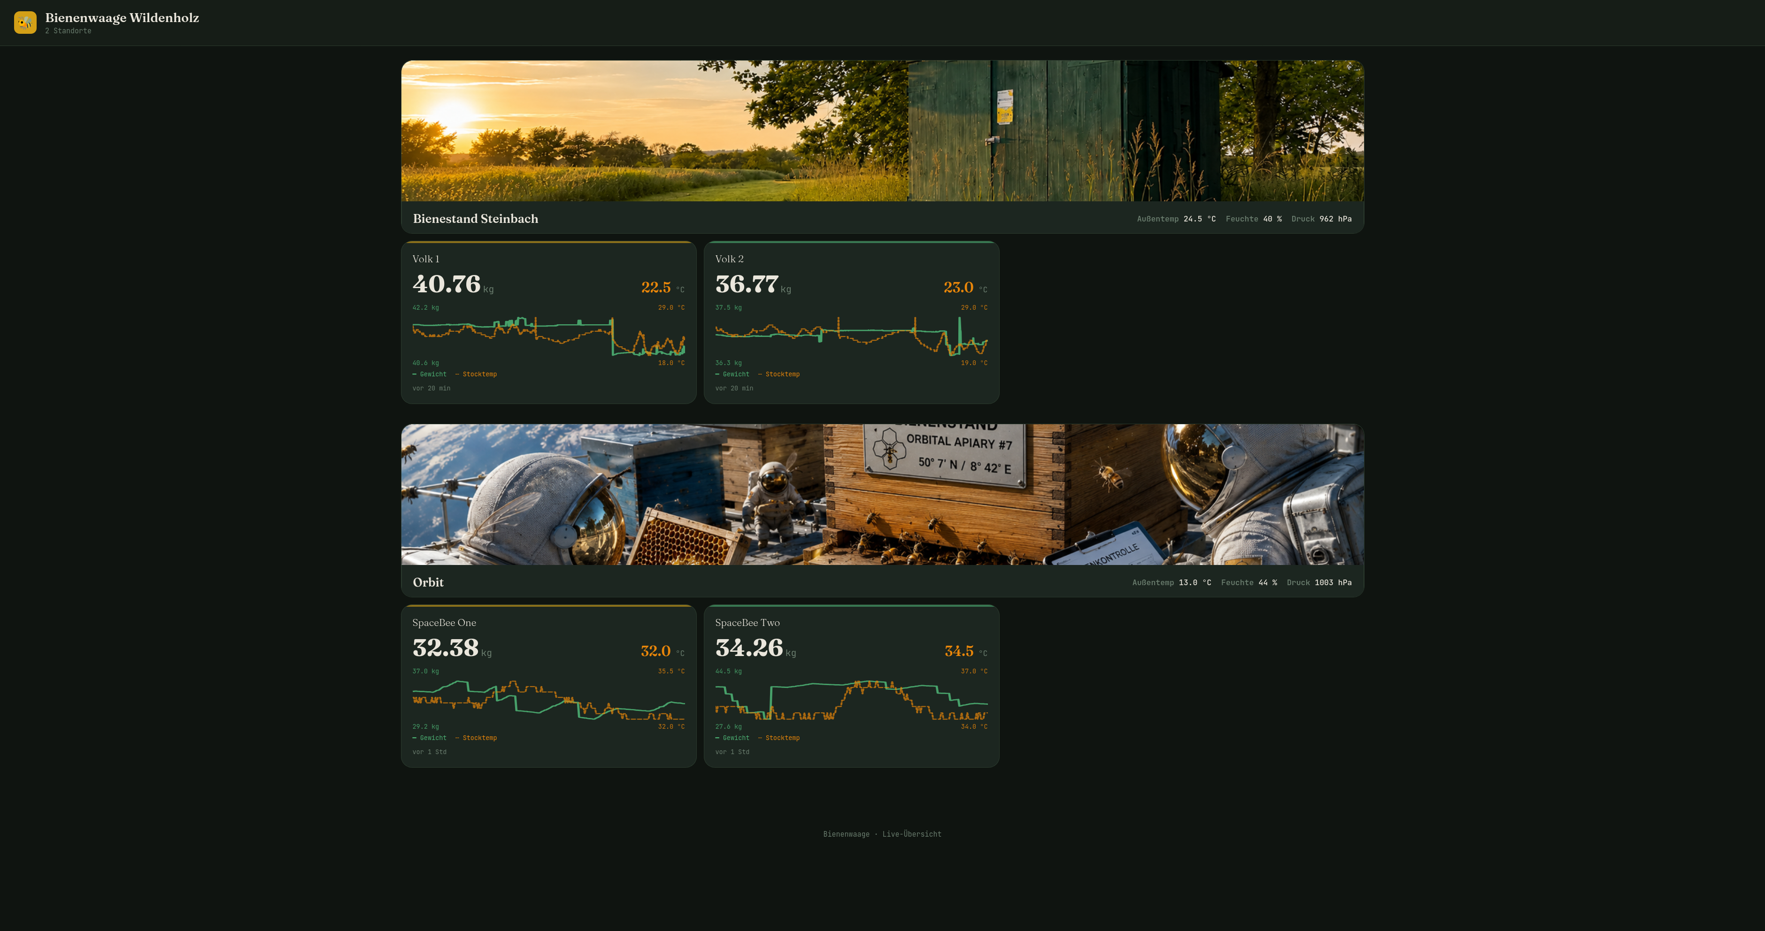Toggle Stocktemp legend in Volk 2 chart
1765x931 pixels.
[x=779, y=374]
